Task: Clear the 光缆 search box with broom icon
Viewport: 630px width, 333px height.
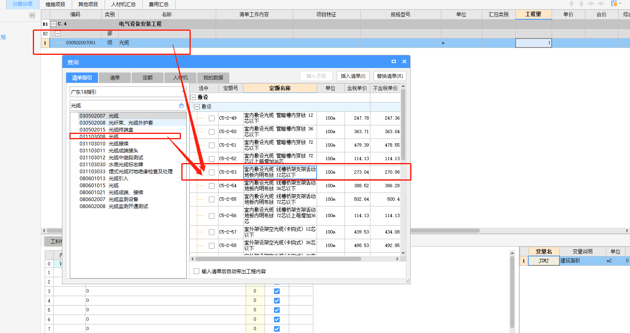Action: (x=181, y=106)
